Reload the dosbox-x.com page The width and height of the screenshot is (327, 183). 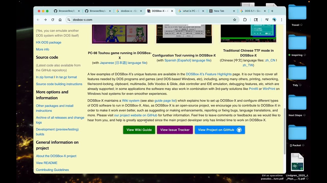pyautogui.click(x=53, y=20)
